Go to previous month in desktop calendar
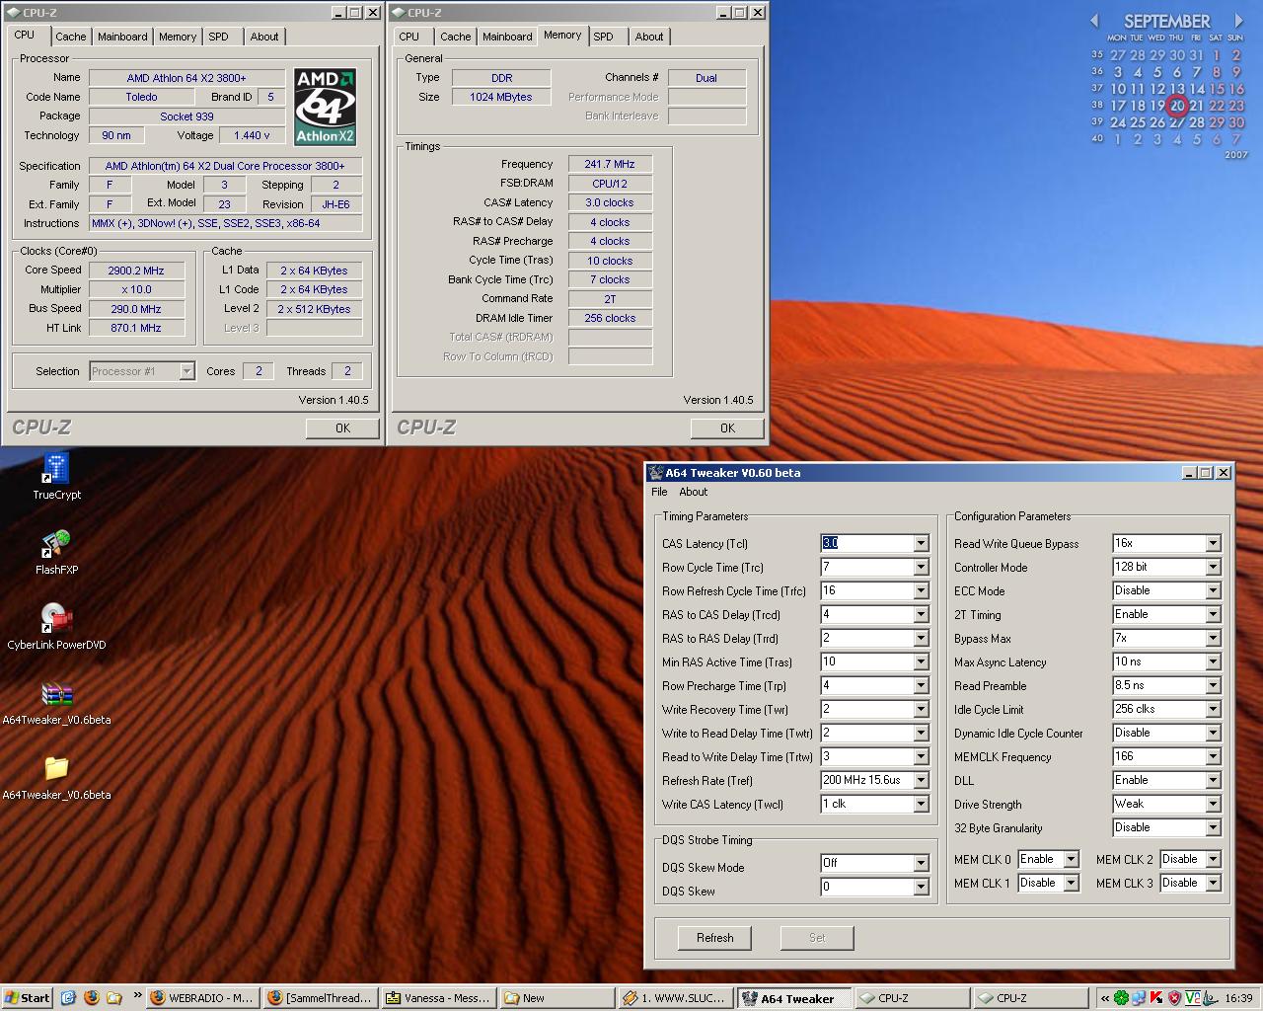The image size is (1263, 1011). (x=1093, y=21)
